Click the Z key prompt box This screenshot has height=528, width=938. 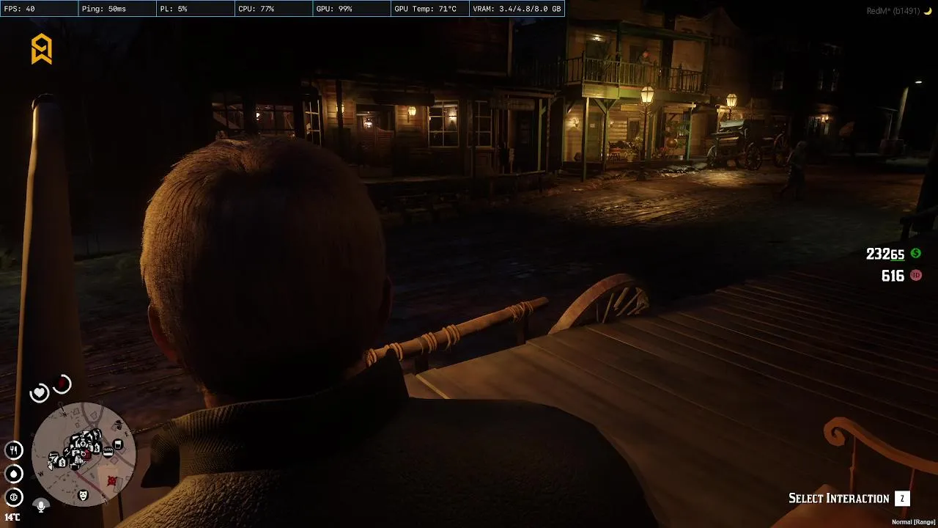click(902, 499)
